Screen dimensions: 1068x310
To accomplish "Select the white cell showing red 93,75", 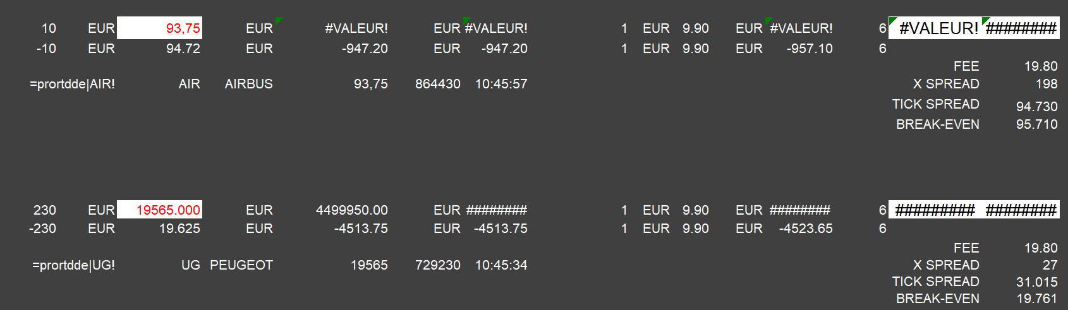I will [x=160, y=28].
